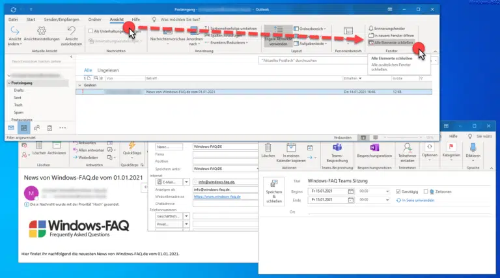Click Weiterleiten in message window

point(85,158)
